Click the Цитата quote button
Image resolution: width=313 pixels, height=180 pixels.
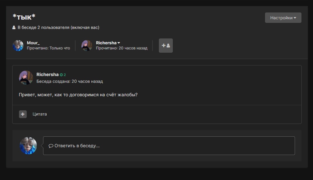pyautogui.click(x=40, y=114)
